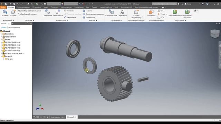Select the root Сборка2 node in the tree
Image resolution: width=221 pixels, height=124 pixels.
(x=5, y=31)
